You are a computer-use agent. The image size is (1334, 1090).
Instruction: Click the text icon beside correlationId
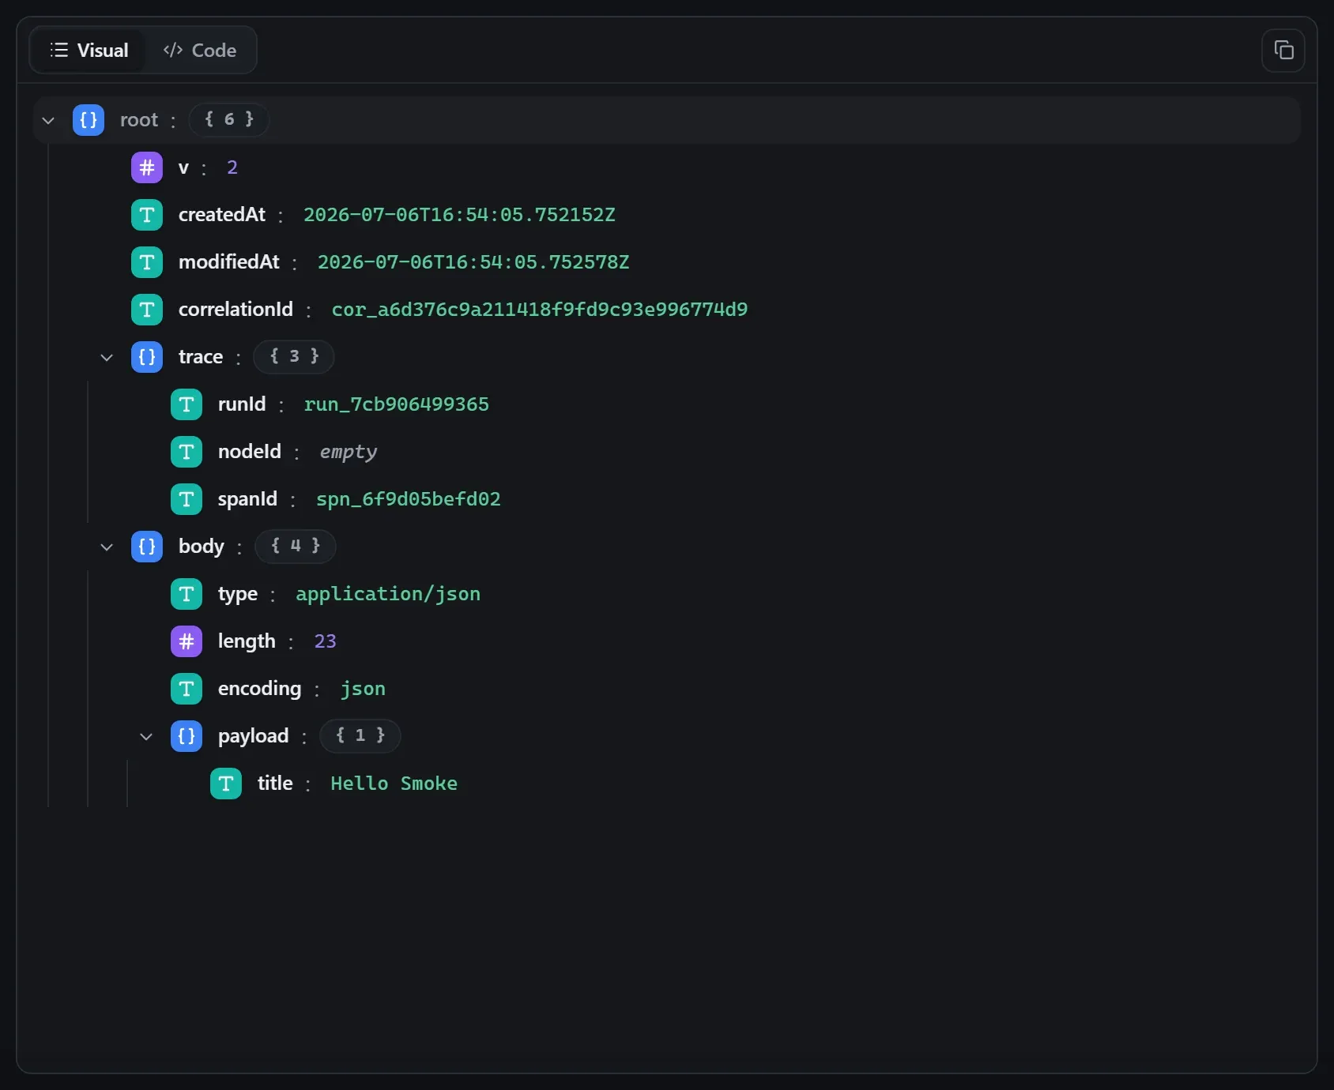[147, 310]
